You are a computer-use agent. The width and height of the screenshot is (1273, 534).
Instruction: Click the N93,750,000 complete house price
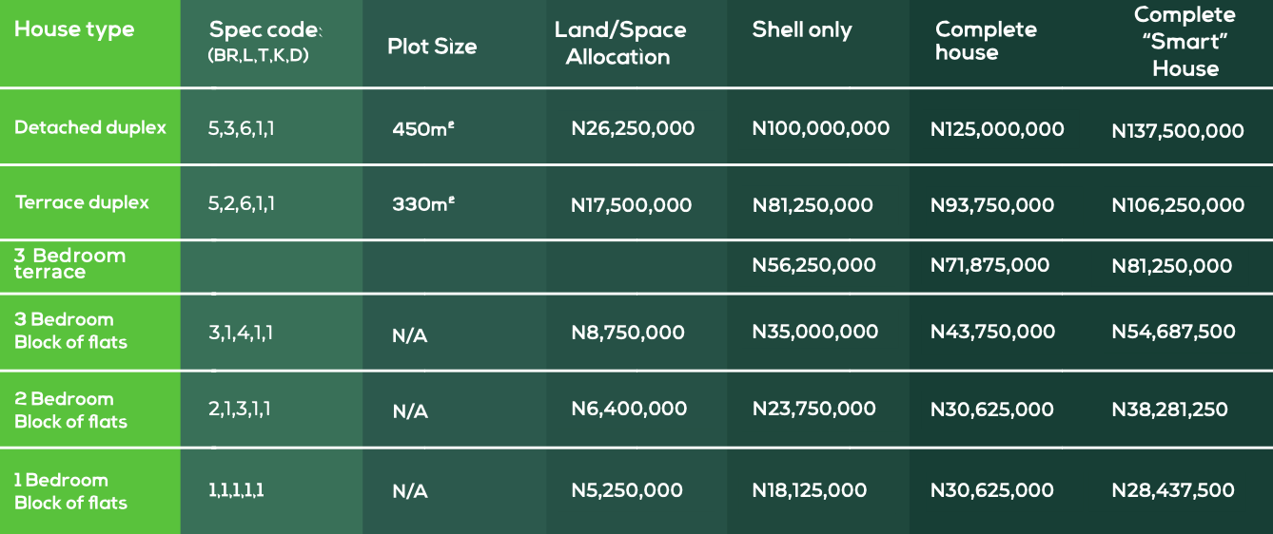tap(992, 205)
